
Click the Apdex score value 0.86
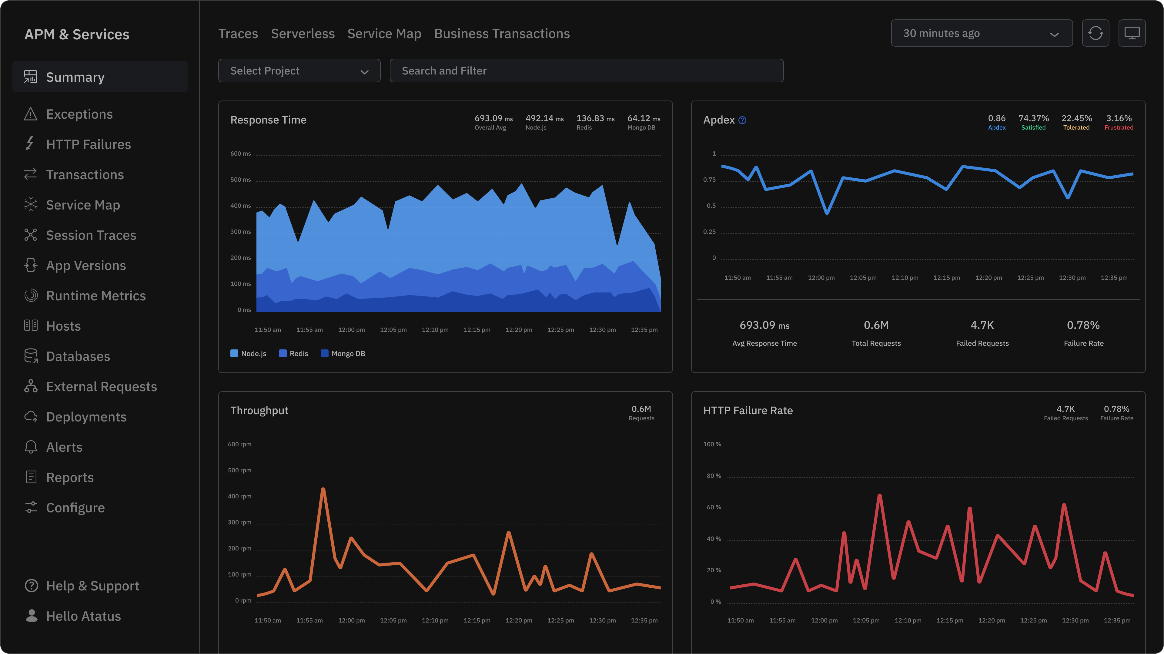tap(996, 118)
